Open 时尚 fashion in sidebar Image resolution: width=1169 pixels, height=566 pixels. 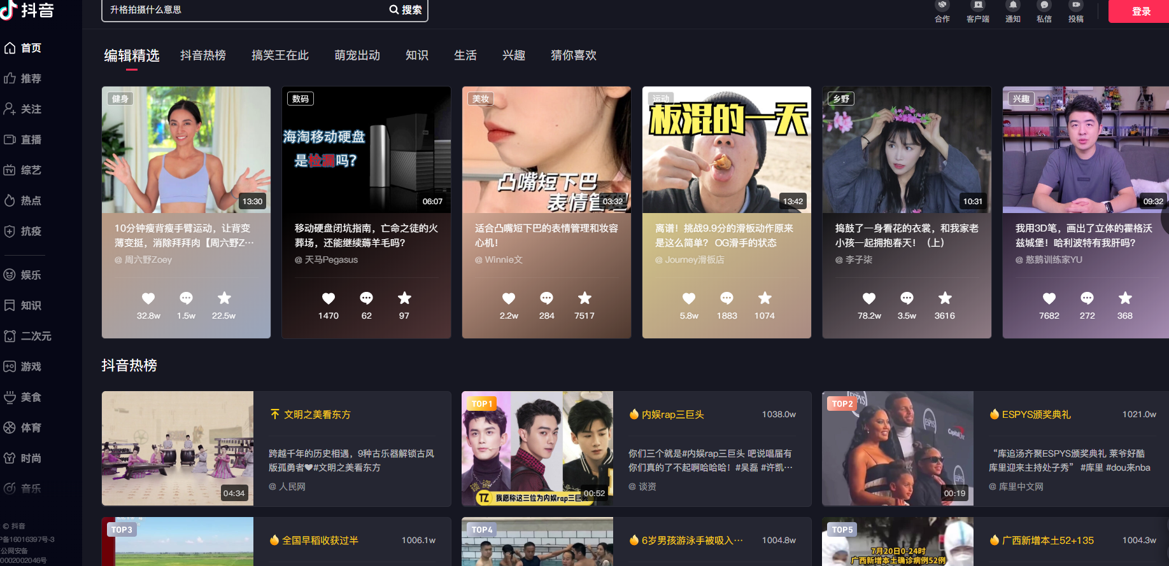coord(23,459)
